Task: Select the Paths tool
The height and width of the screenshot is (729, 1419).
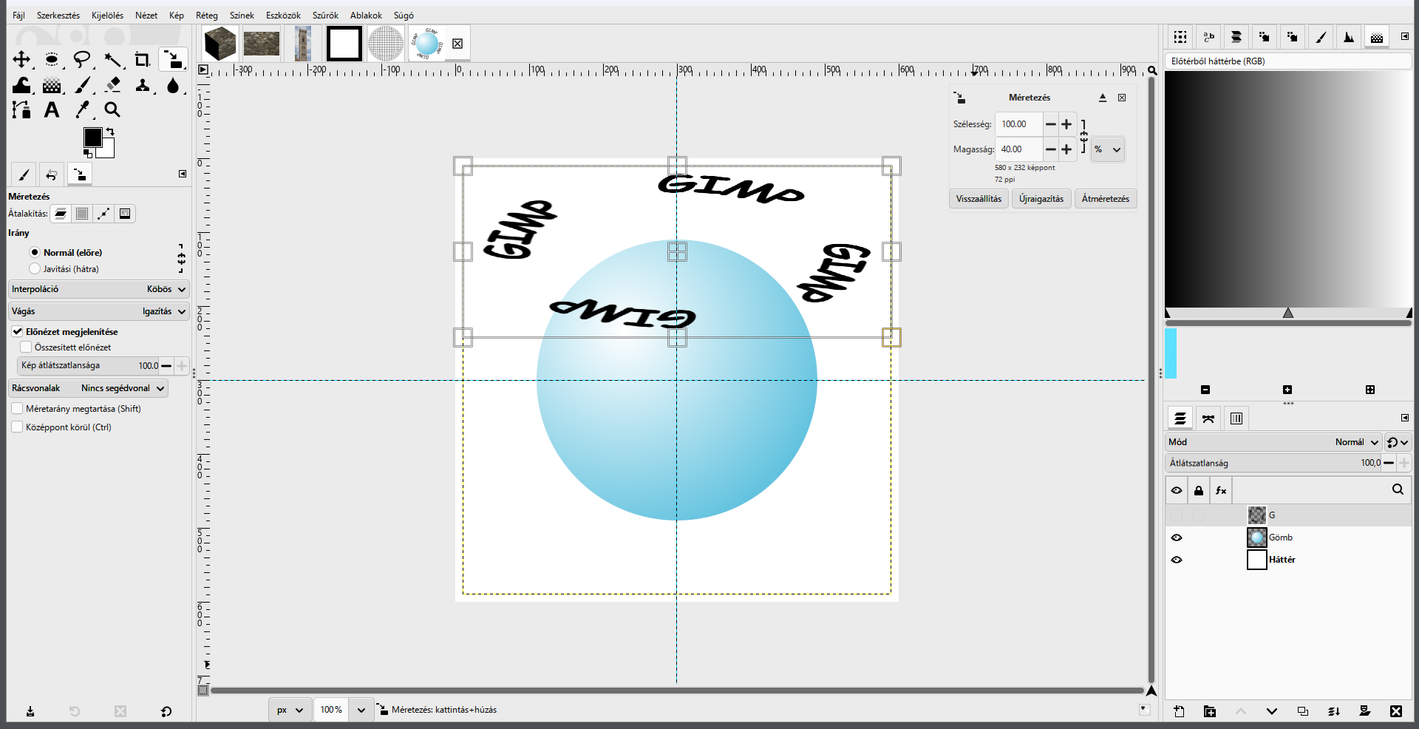Action: tap(21, 110)
